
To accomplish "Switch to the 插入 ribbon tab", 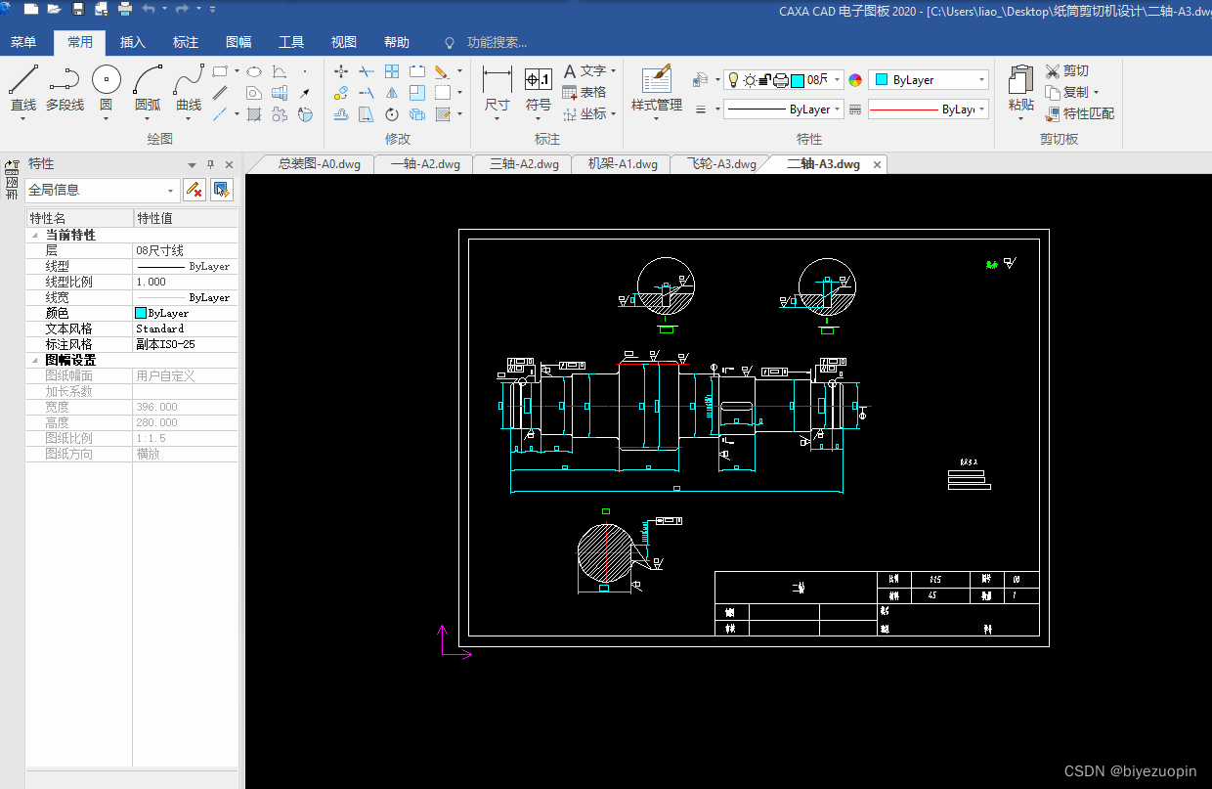I will point(133,42).
